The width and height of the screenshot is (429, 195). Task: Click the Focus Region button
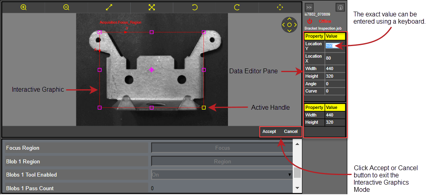[x=222, y=148]
